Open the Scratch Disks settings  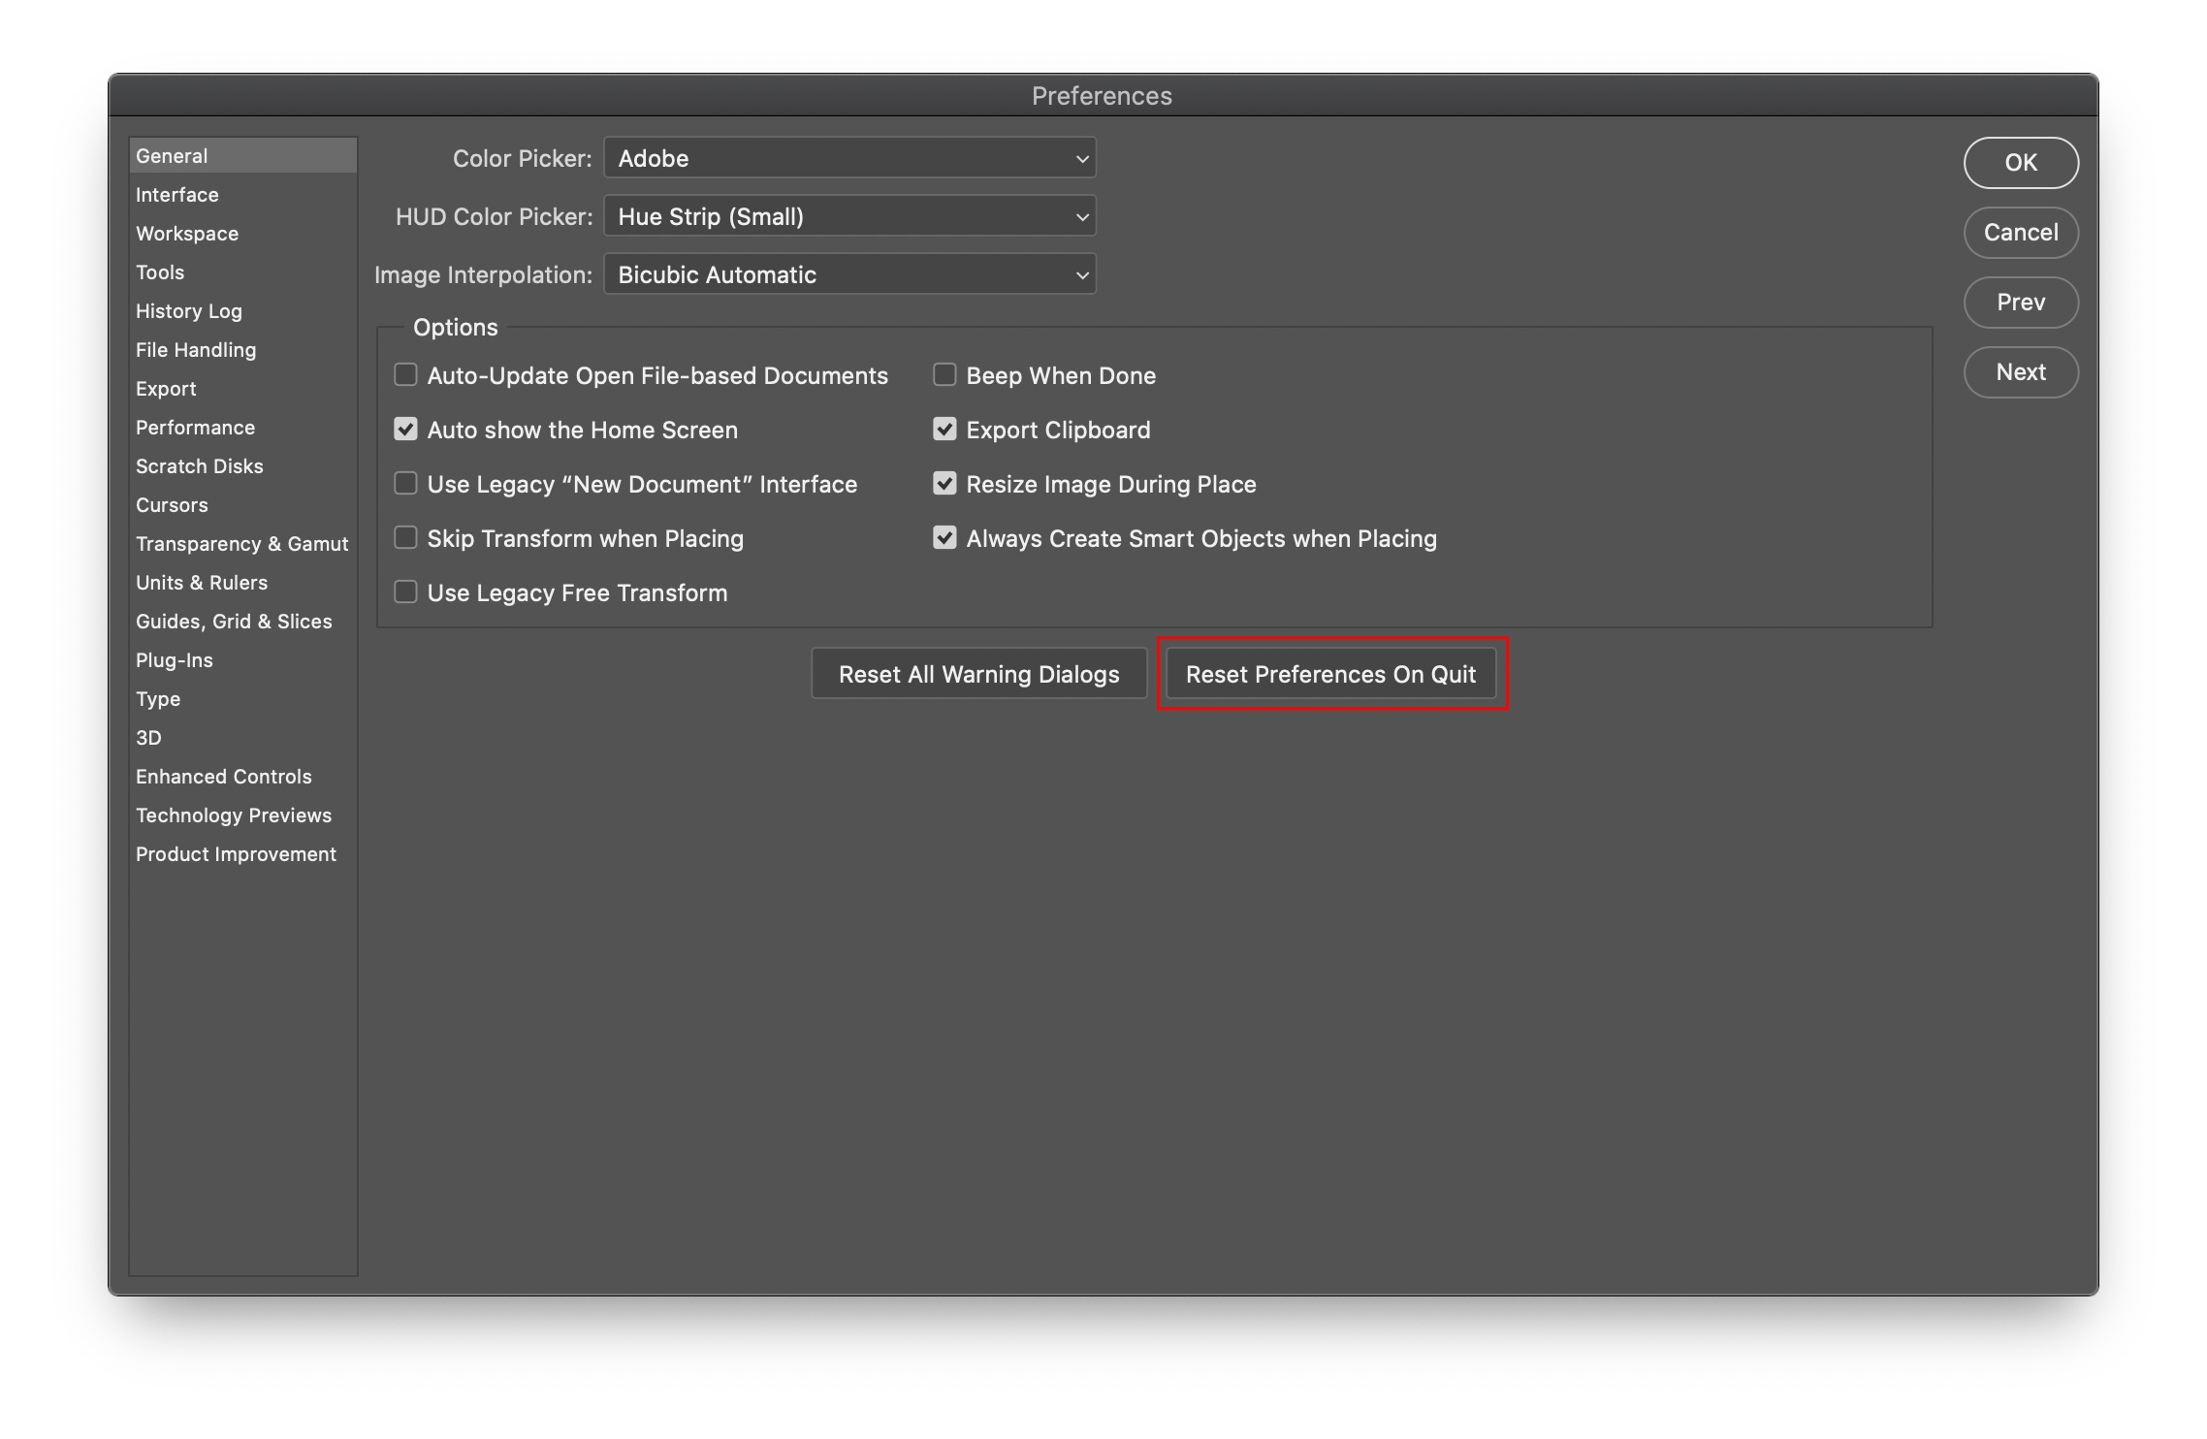pyautogui.click(x=199, y=465)
